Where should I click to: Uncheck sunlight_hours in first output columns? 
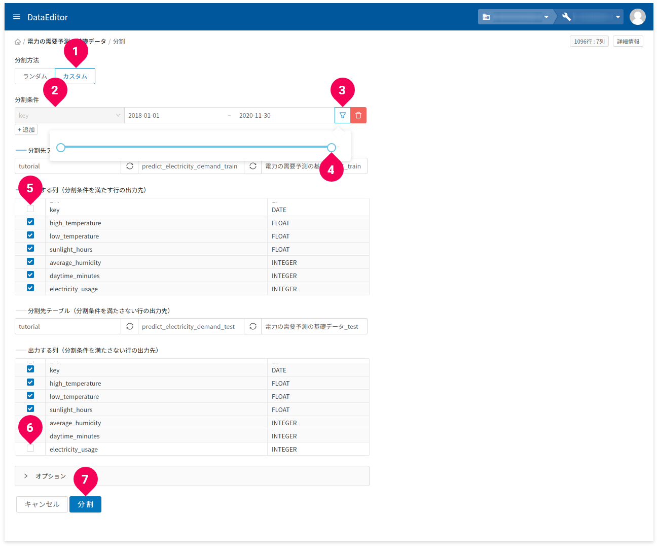coord(30,249)
